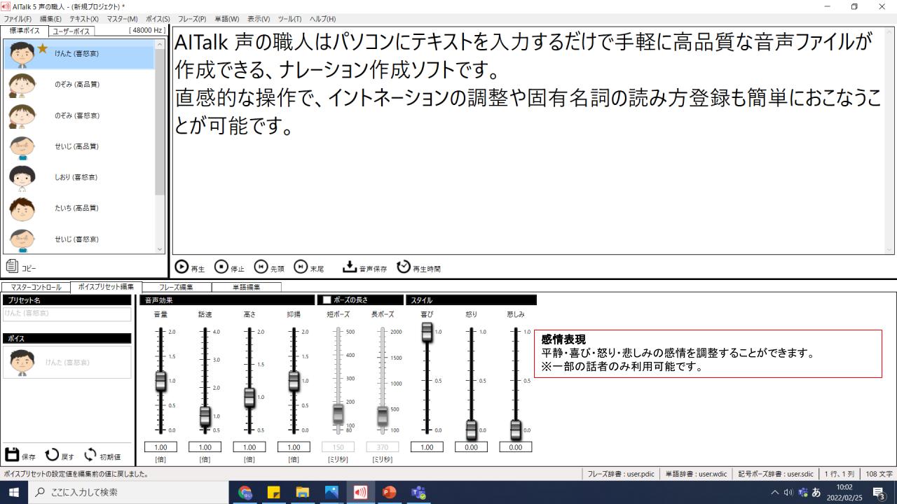
Task: Jump to start using the 先頭 icon
Action: click(x=263, y=267)
